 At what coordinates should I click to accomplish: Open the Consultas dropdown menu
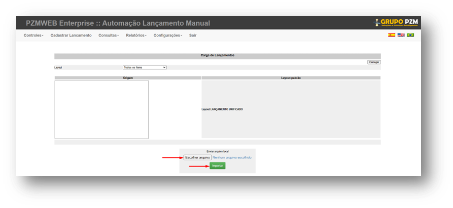click(x=108, y=35)
